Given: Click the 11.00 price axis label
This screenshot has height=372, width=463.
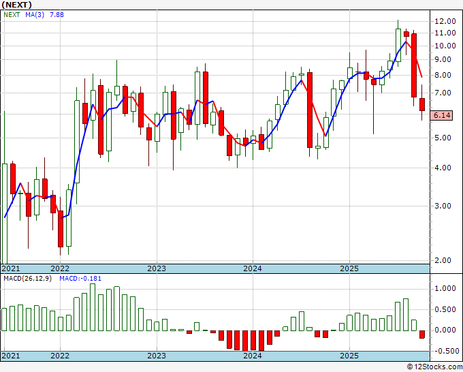Looking at the screenshot, I should coord(445,33).
